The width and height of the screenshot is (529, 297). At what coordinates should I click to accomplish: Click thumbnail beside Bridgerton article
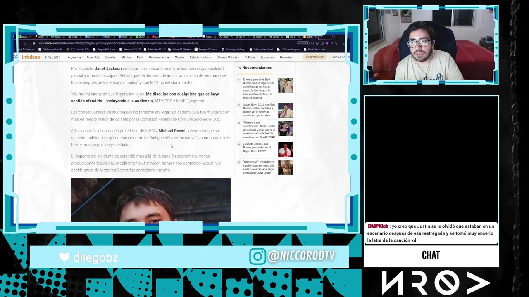pyautogui.click(x=285, y=167)
